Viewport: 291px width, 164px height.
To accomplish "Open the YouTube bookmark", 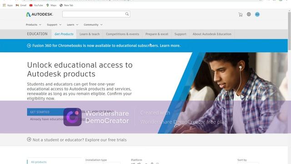I will pos(36,5).
